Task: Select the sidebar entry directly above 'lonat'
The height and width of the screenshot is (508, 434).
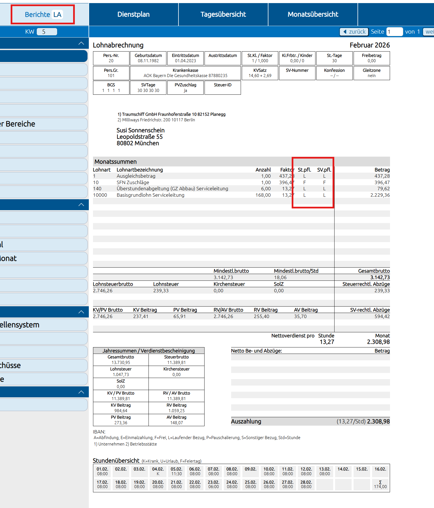Action: tap(43, 245)
